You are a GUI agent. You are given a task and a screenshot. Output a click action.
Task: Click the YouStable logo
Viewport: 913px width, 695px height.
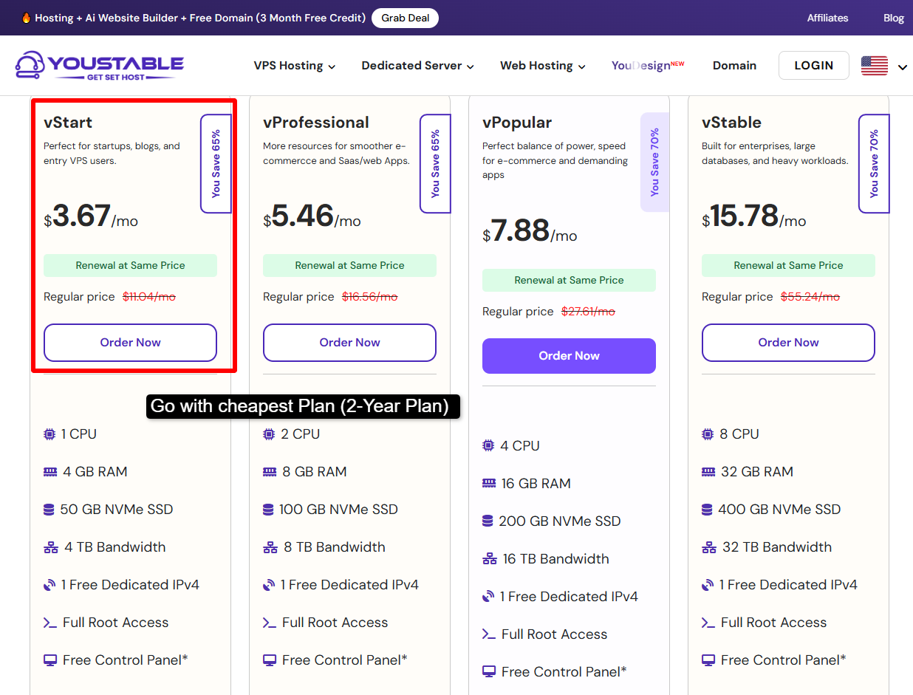point(100,66)
